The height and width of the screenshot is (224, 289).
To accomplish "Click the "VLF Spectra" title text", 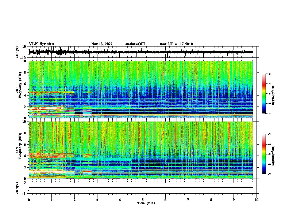I will pos(41,44).
